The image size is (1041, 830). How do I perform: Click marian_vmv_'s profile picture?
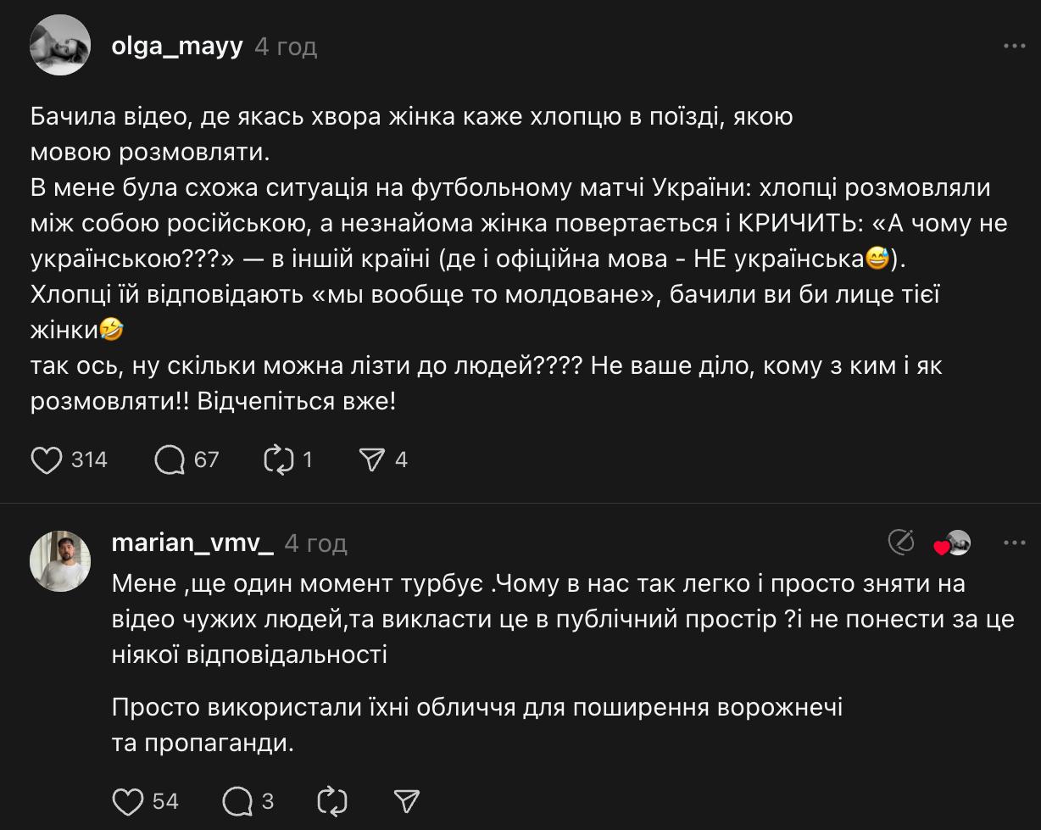coord(60,561)
